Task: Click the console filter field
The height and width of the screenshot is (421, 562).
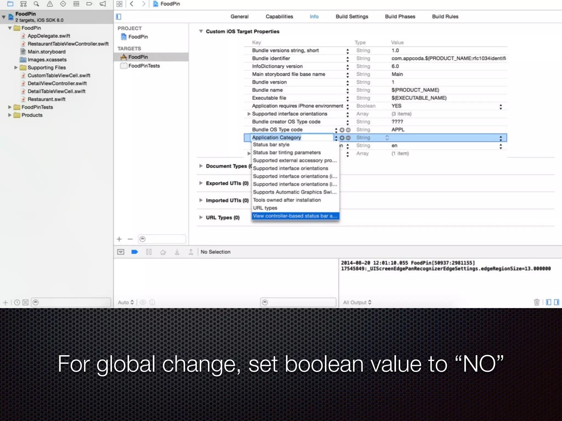Action: [298, 302]
